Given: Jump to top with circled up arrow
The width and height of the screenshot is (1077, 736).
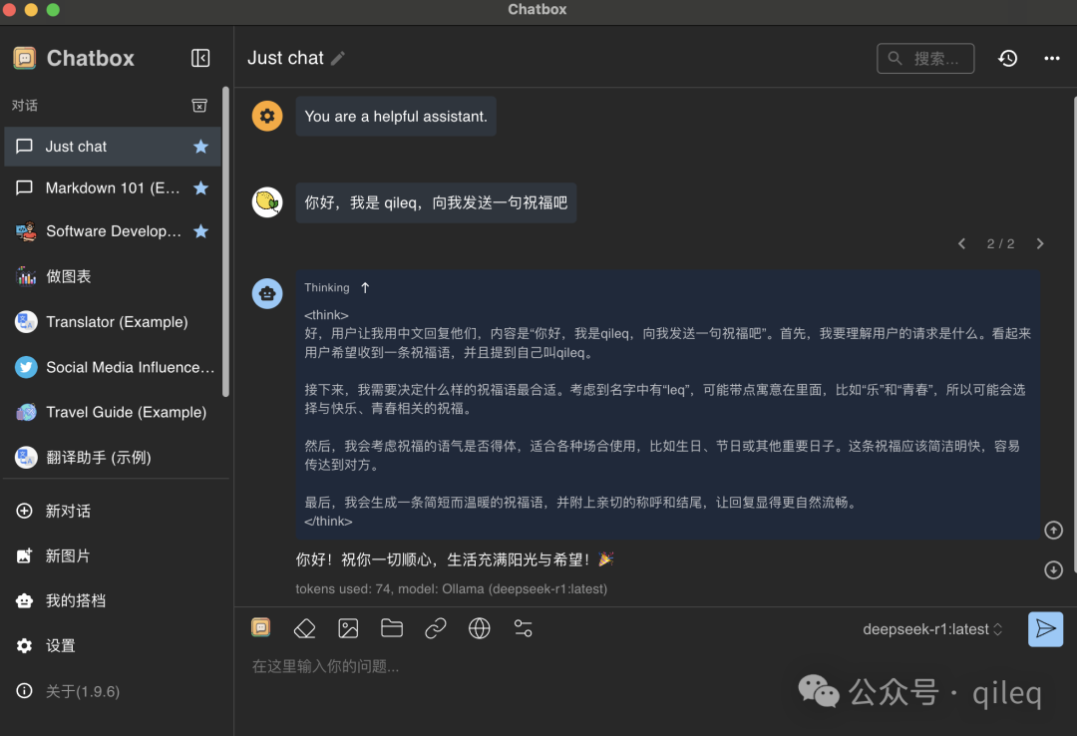Looking at the screenshot, I should click(x=1054, y=530).
